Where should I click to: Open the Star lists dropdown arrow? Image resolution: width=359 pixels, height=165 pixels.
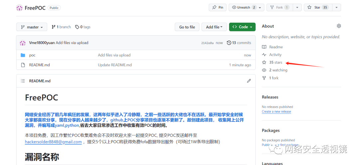336,7
